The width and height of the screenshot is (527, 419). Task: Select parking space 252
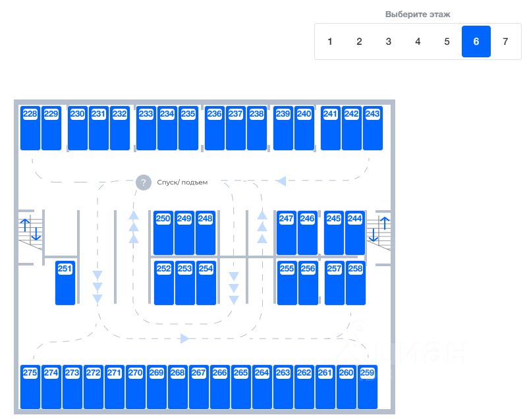[164, 283]
